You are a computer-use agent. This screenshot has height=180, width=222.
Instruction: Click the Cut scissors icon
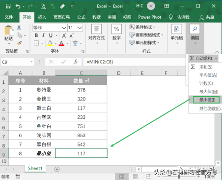click(19, 27)
